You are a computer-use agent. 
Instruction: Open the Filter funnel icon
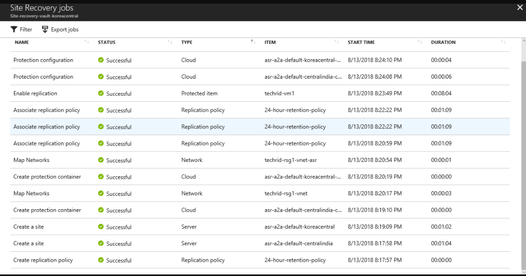click(14, 29)
